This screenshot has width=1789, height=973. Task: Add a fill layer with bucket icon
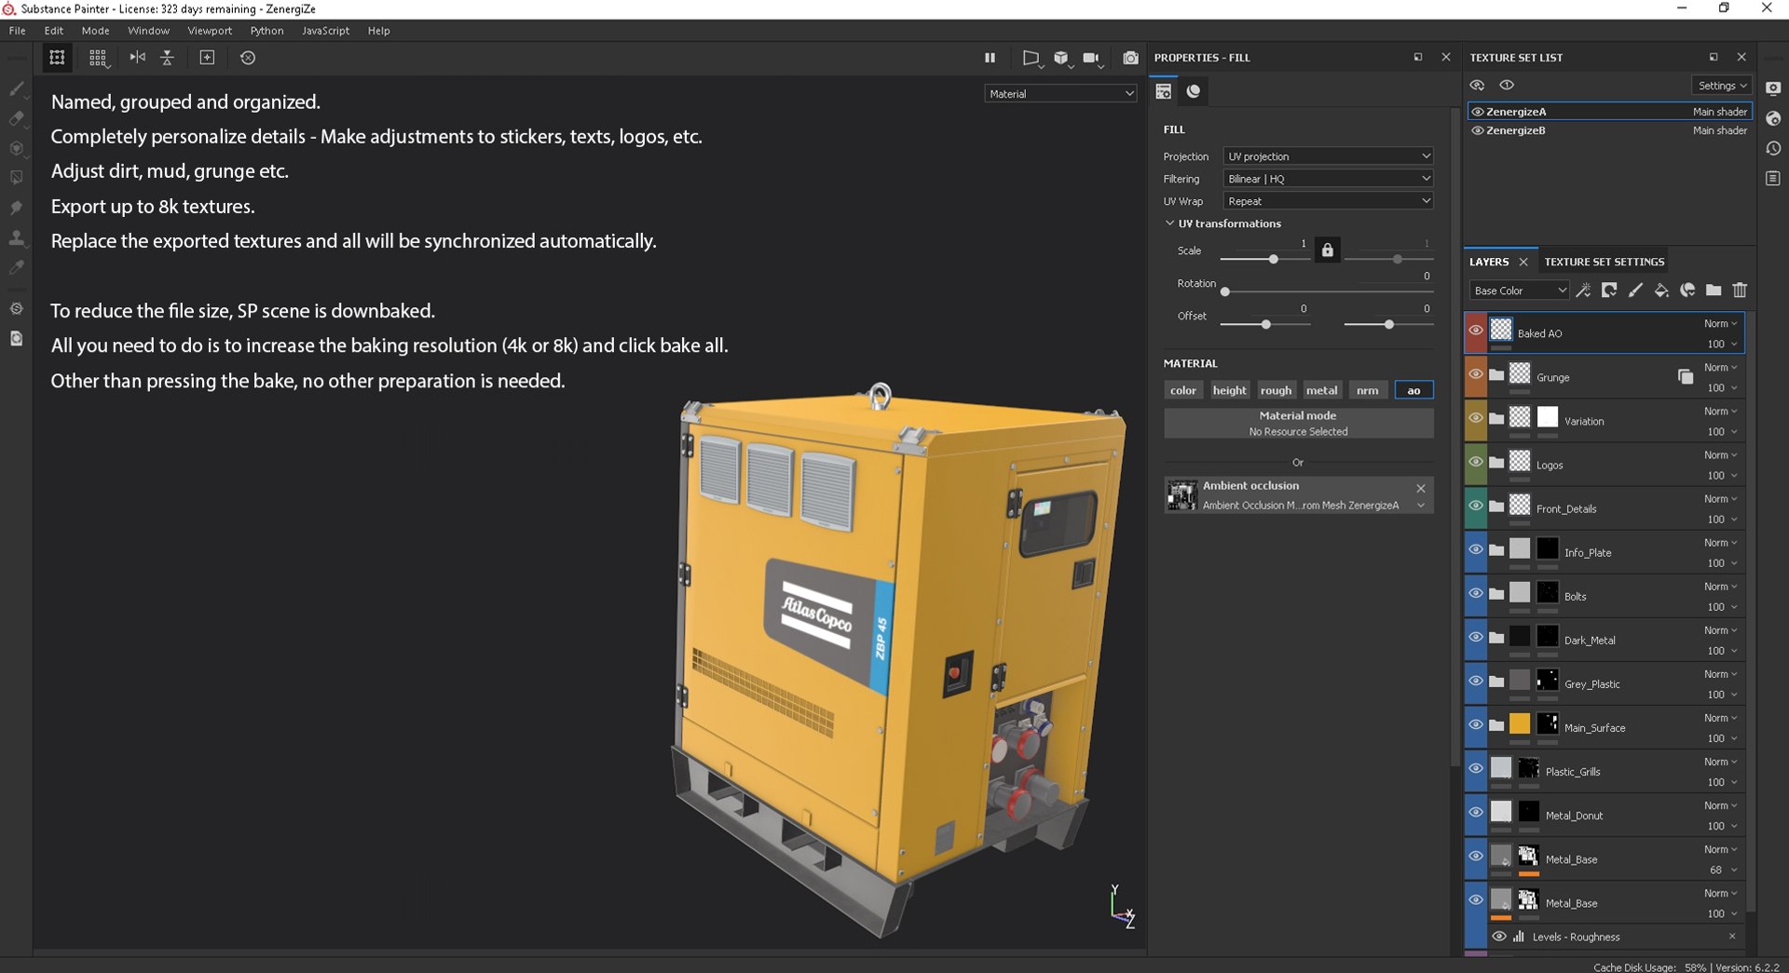(1661, 291)
